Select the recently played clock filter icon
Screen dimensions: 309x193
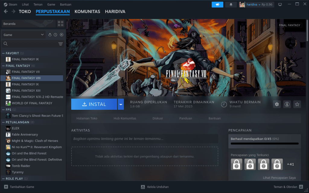[56, 35]
